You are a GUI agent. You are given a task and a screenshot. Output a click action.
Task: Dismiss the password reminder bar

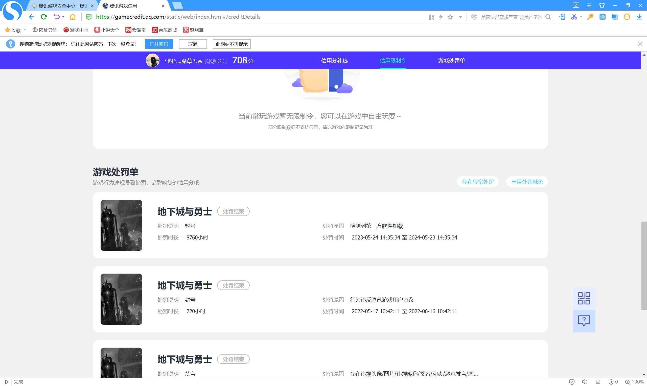coord(640,44)
